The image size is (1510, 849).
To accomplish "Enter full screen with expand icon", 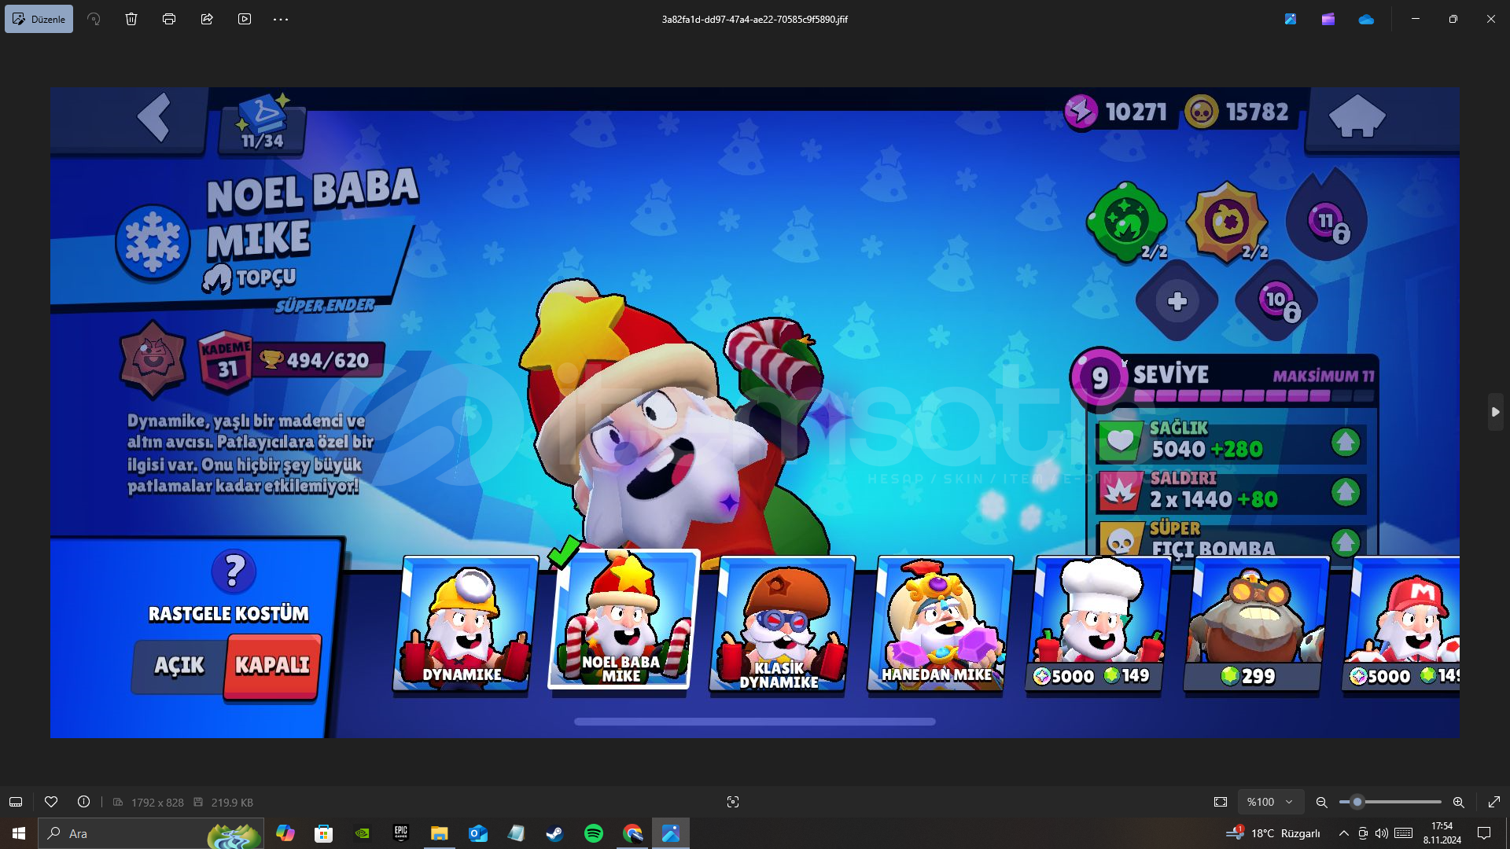I will coord(1494,802).
